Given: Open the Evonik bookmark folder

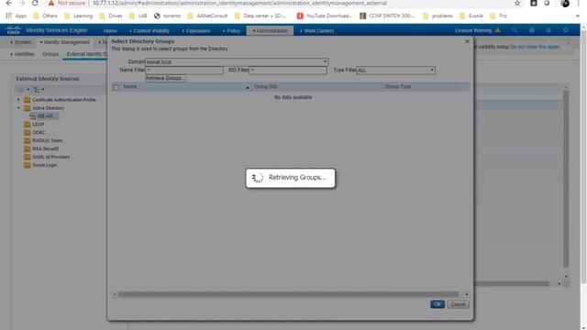Looking at the screenshot, I should (x=471, y=16).
